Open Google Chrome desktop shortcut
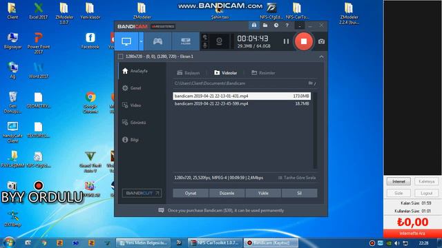 click(x=90, y=103)
